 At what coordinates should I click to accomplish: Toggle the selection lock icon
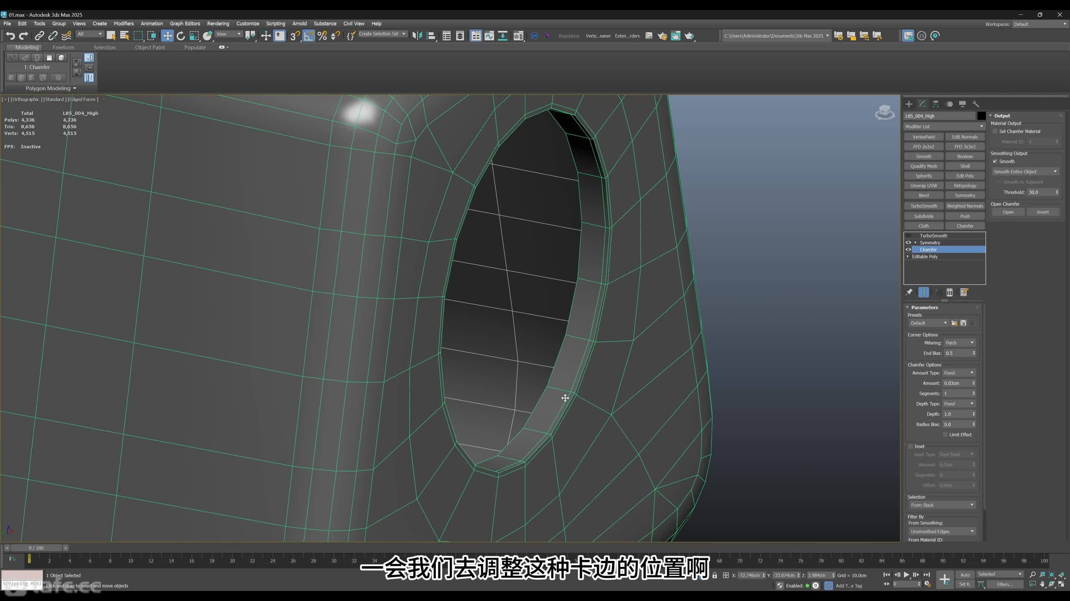(x=715, y=575)
